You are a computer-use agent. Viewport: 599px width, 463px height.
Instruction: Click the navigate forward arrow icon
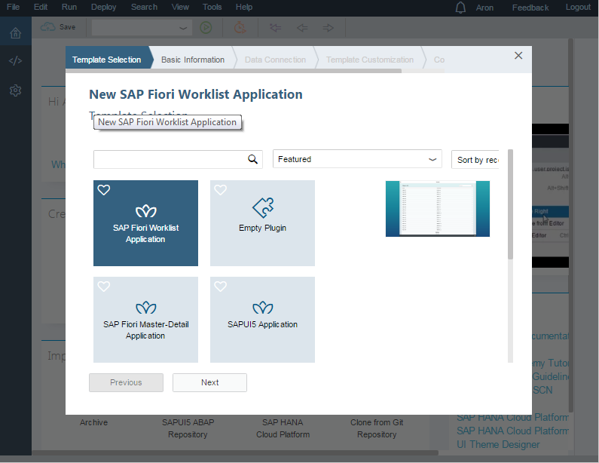[x=329, y=28]
